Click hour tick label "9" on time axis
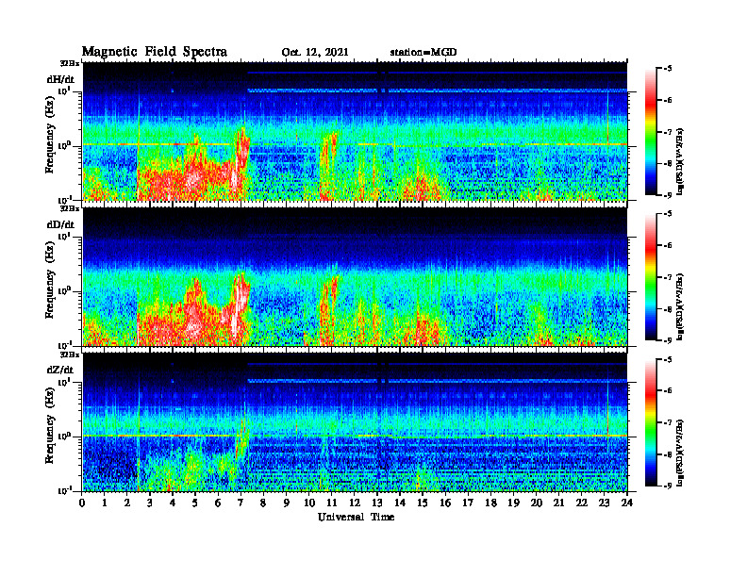The height and width of the screenshot is (577, 747). [287, 503]
